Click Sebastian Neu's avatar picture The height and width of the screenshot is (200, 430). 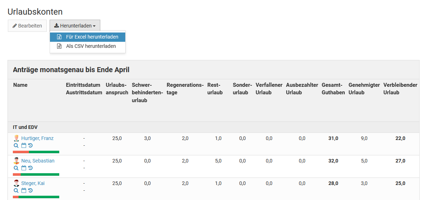pos(16,161)
